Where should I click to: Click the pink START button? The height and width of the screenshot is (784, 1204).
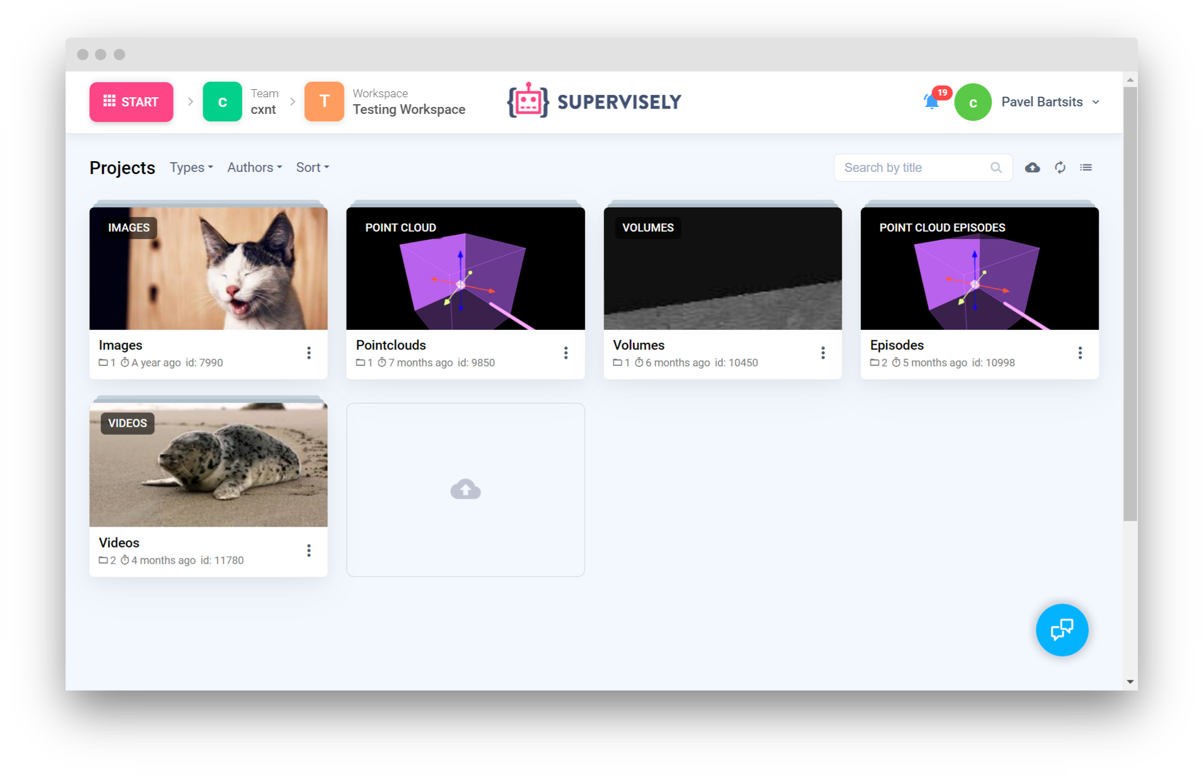(131, 102)
